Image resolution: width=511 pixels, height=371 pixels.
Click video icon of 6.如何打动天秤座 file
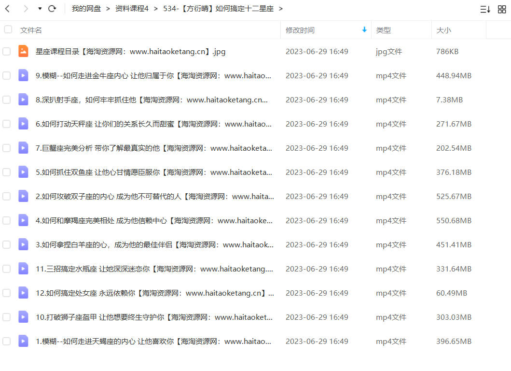coord(23,124)
